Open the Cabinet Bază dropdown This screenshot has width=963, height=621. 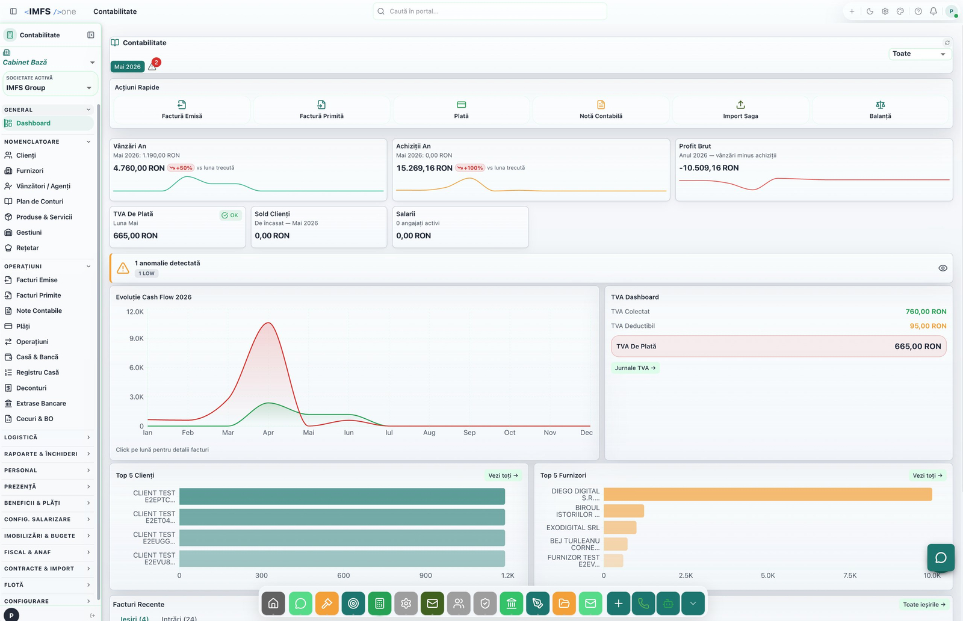[49, 63]
